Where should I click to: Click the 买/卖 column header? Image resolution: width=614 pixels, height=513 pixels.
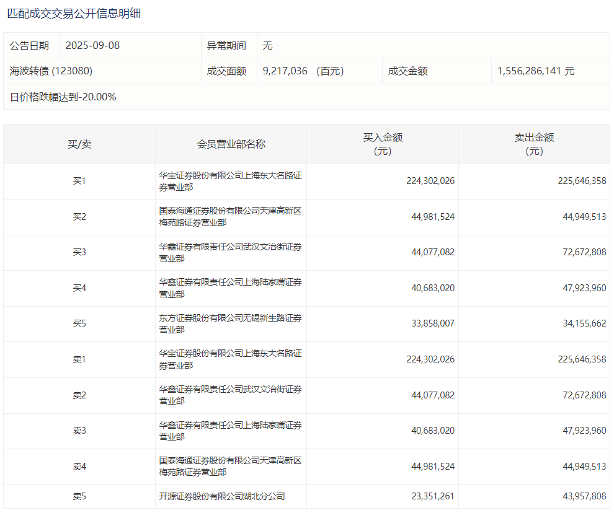click(79, 144)
